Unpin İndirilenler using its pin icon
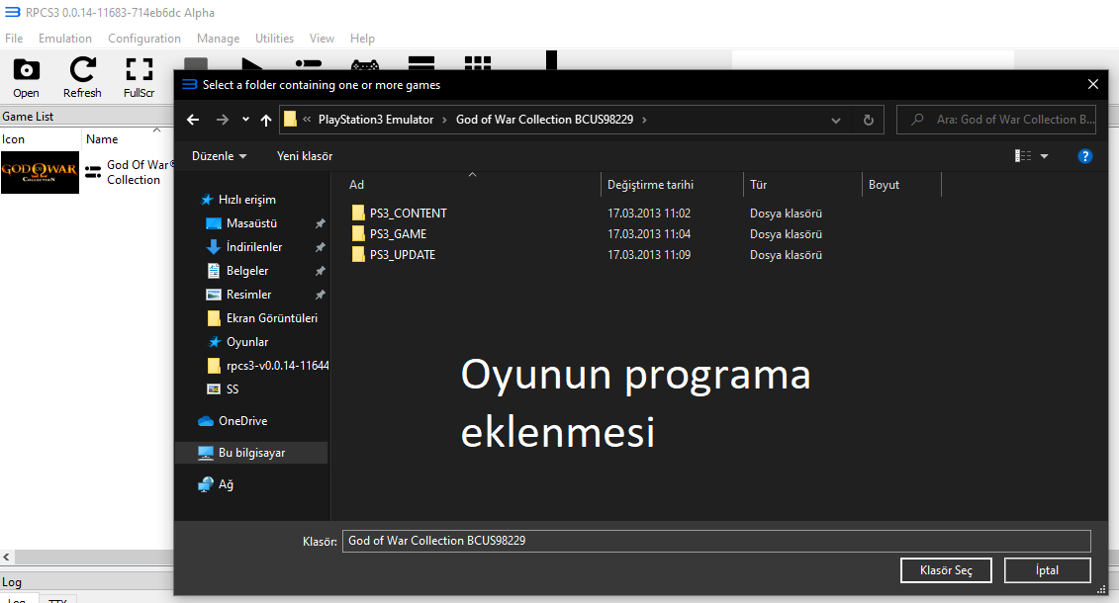 tap(320, 247)
